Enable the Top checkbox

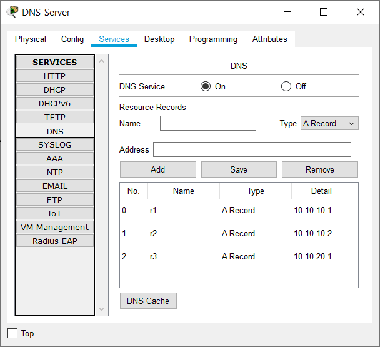coord(12,333)
